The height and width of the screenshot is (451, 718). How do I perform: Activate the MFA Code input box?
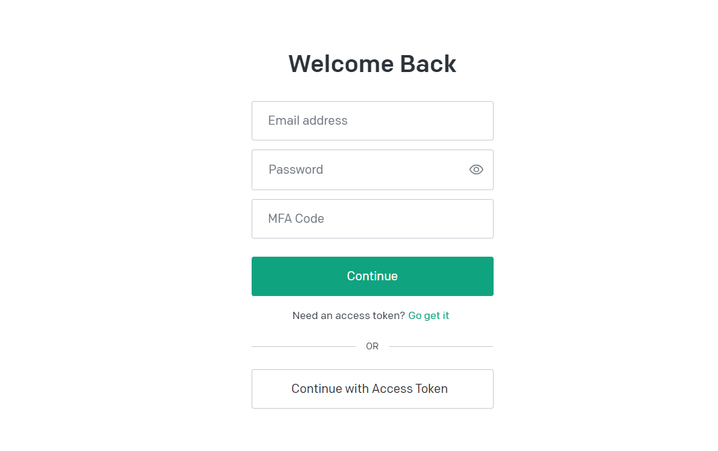[372, 219]
